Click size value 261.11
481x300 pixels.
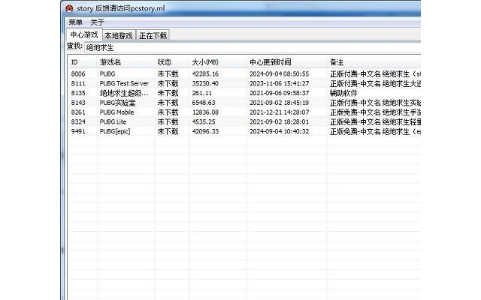pos(202,93)
